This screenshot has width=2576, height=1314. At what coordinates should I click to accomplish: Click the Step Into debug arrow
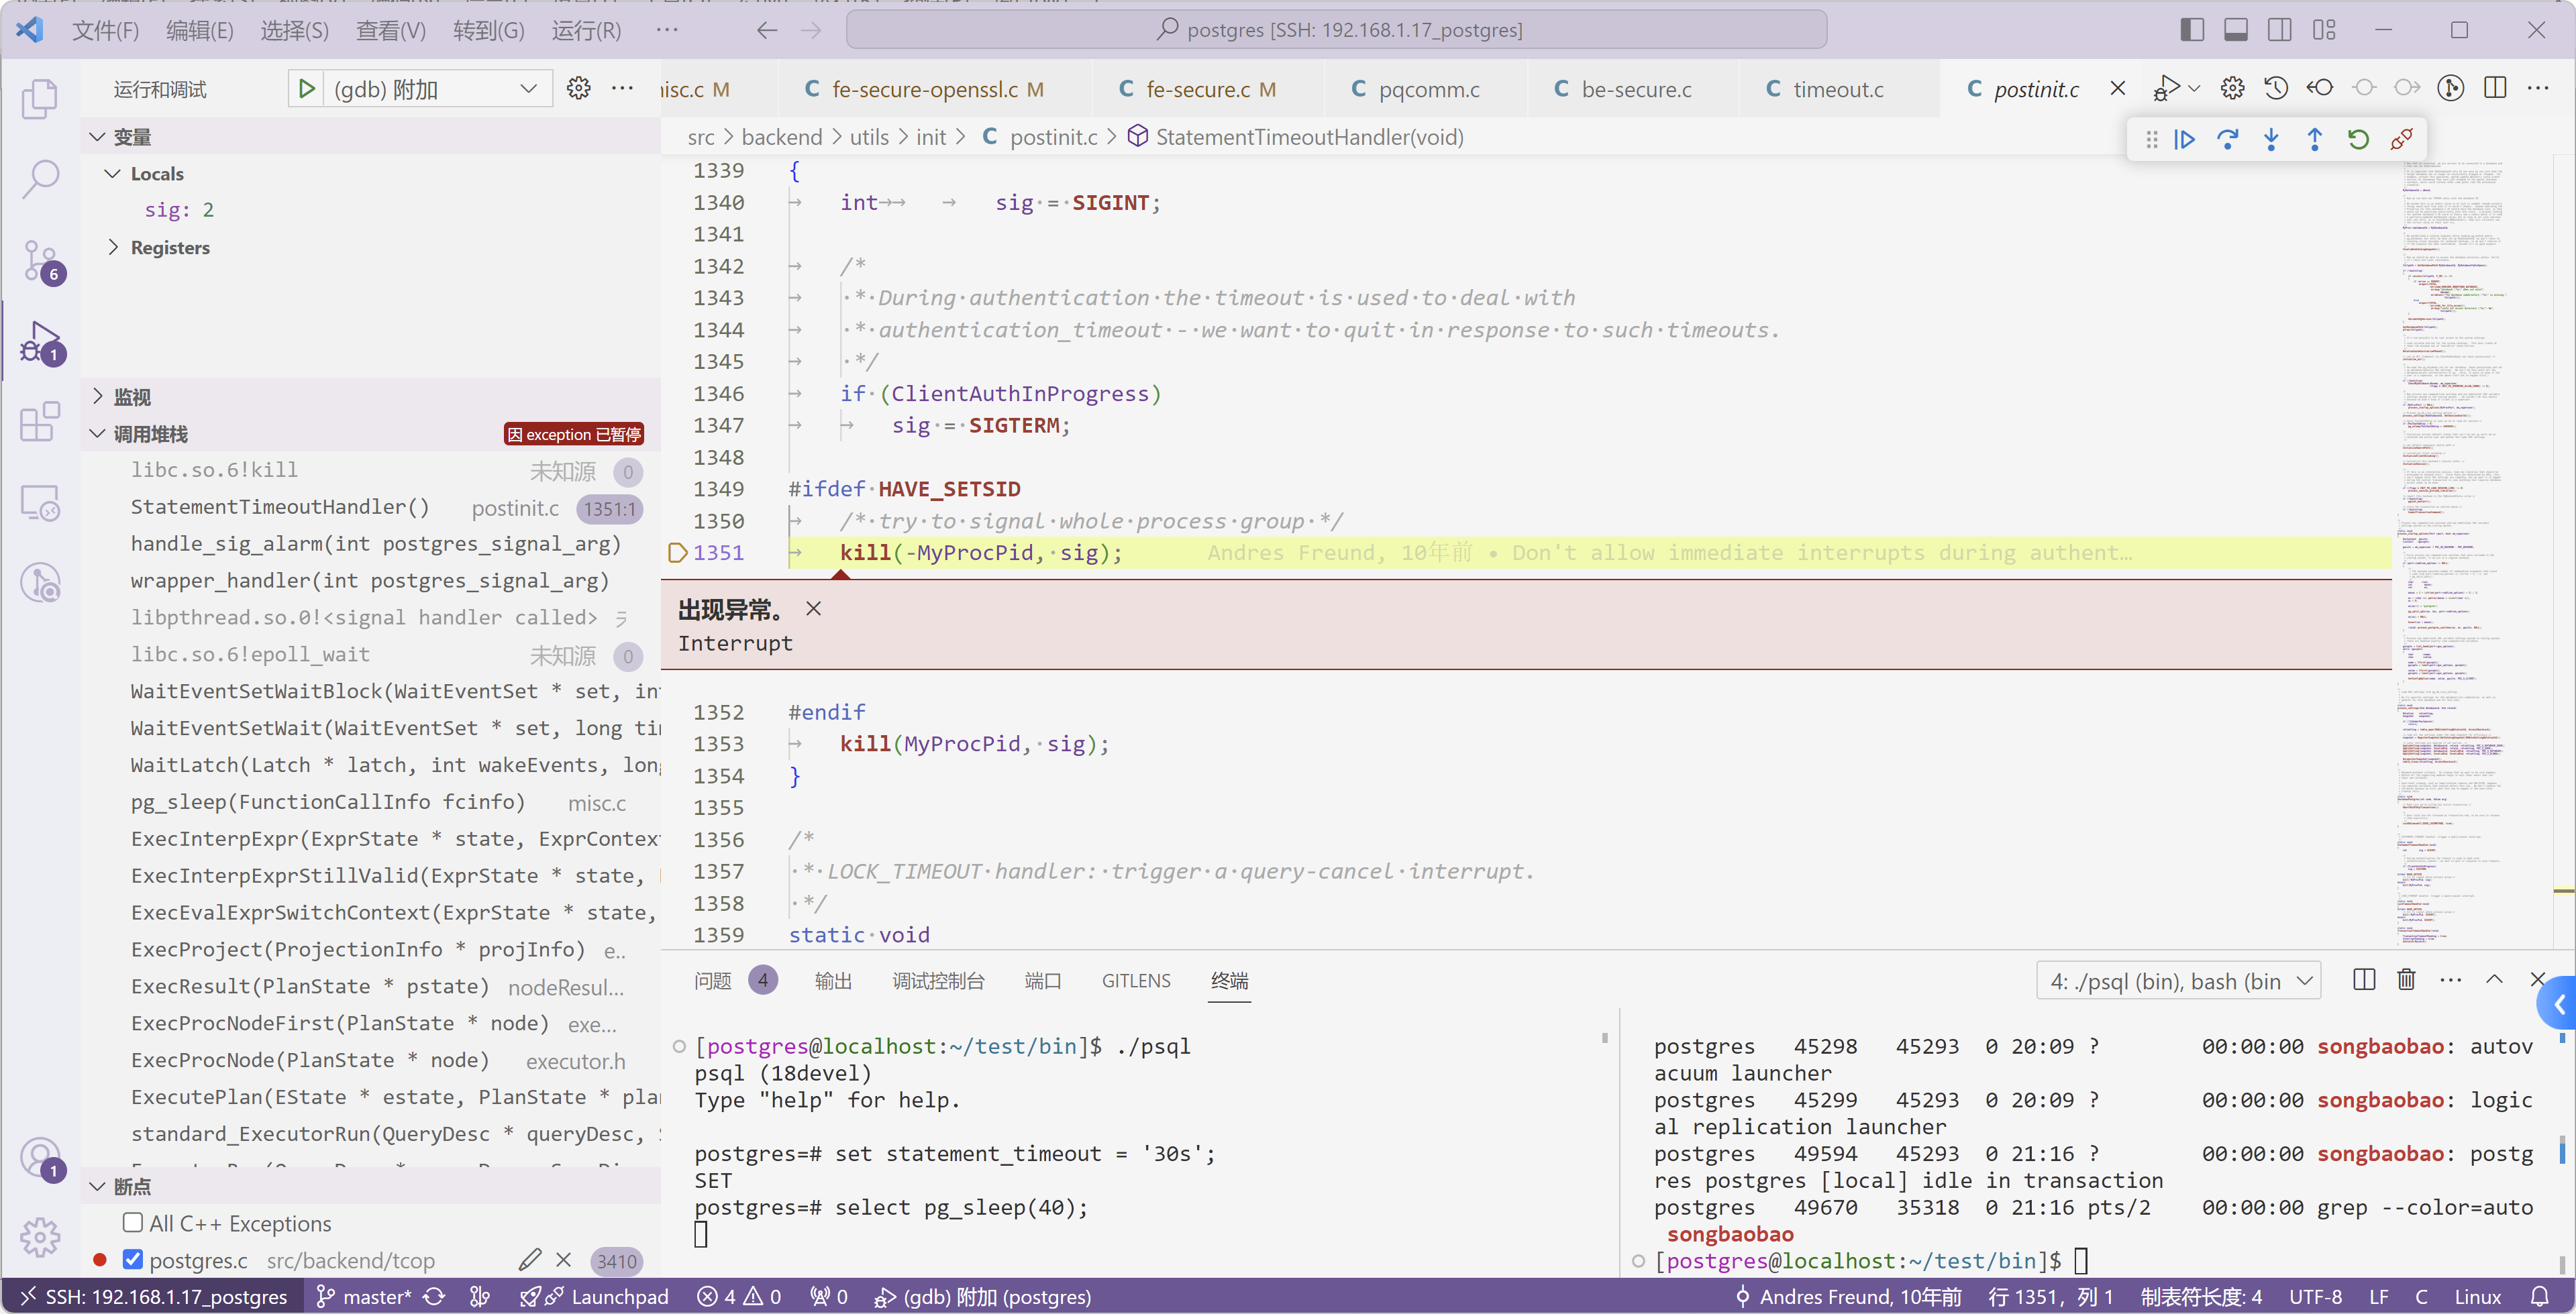[2271, 140]
